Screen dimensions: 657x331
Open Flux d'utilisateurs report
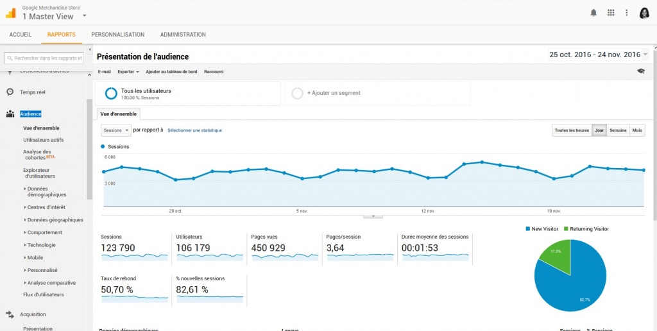click(x=44, y=294)
